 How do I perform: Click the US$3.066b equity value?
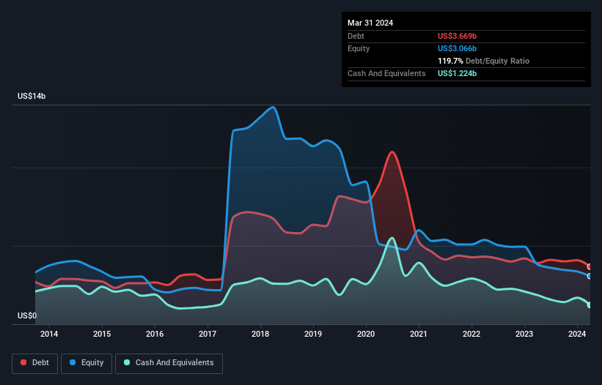click(x=457, y=48)
